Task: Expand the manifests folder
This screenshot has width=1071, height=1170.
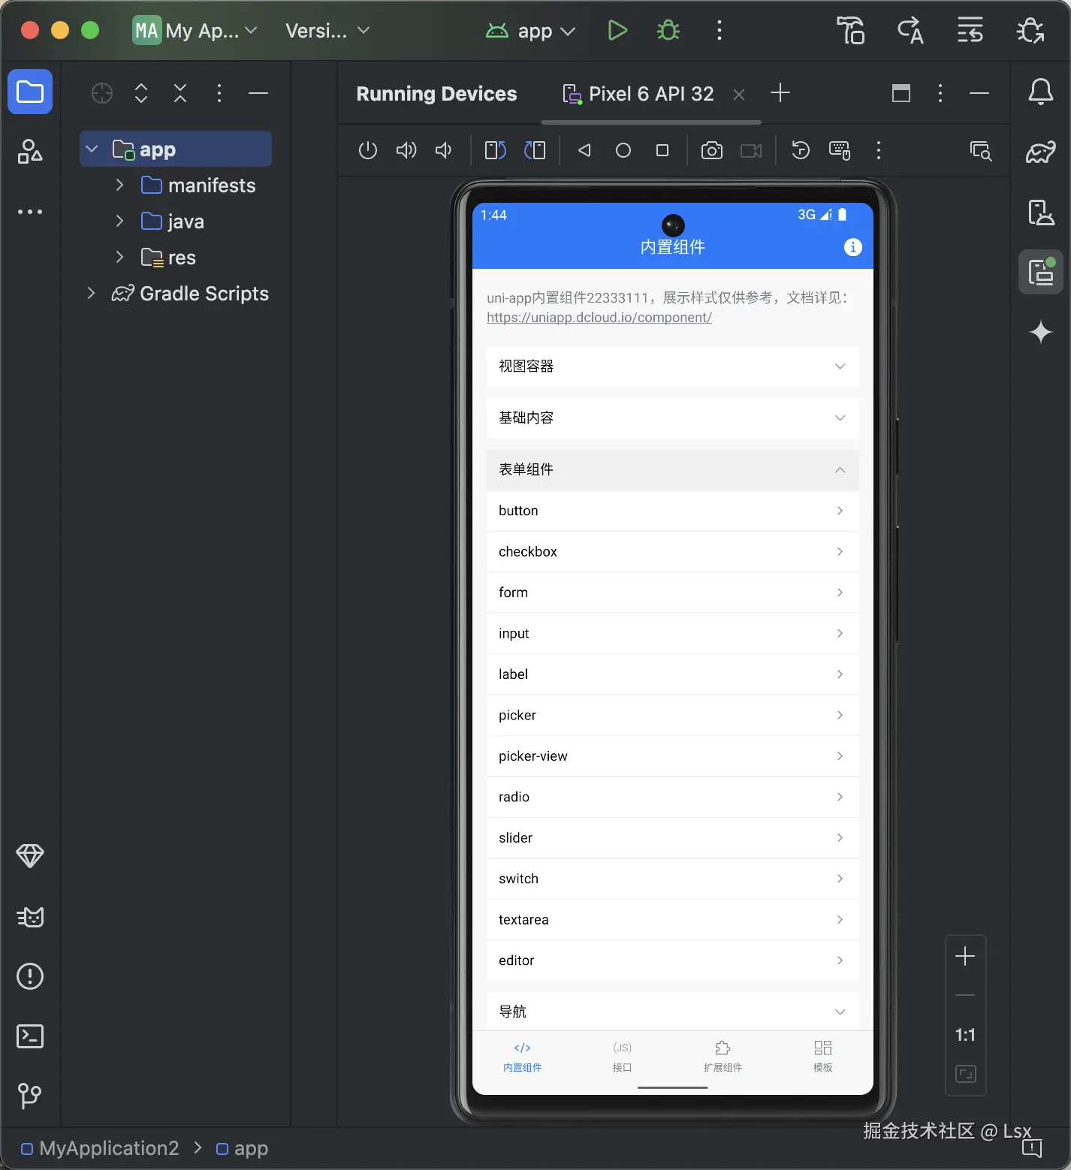Action: click(119, 185)
